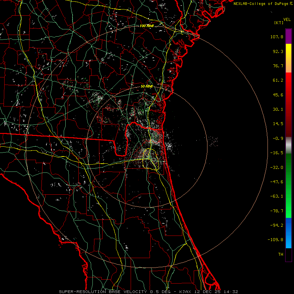Screen dimensions: 294x294
Task: Select the 76.7 scale value
Action: coord(278,66)
